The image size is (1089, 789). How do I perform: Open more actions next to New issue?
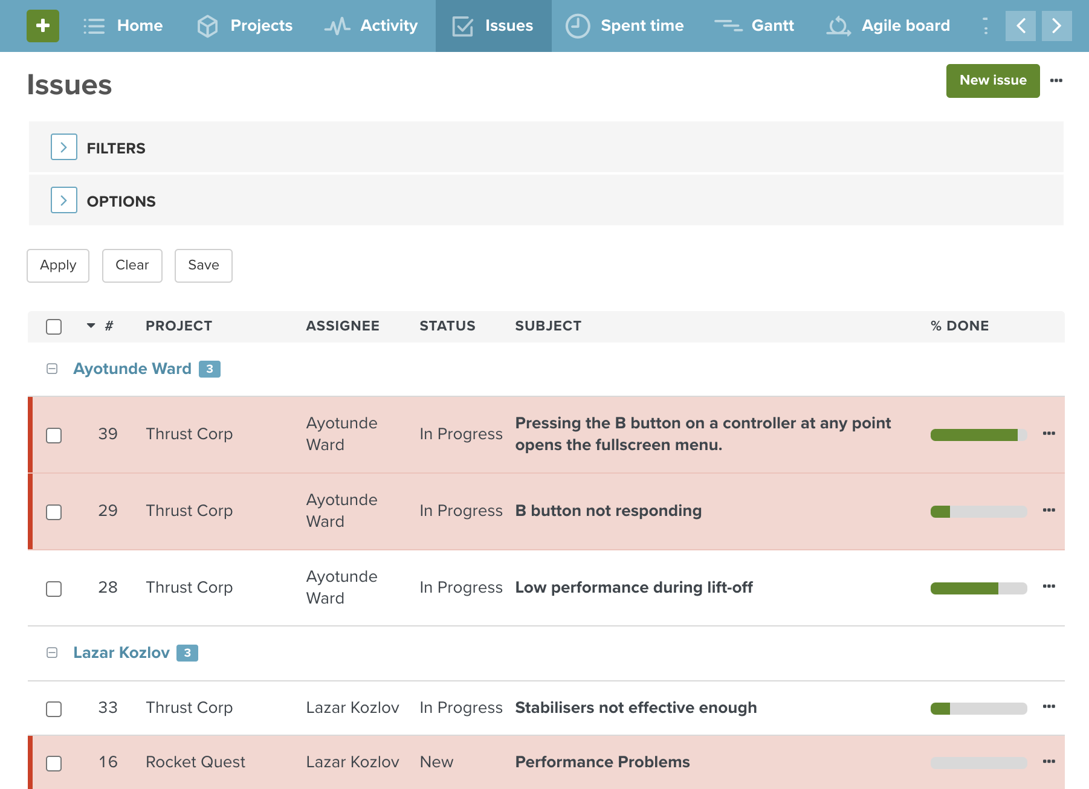1056,80
